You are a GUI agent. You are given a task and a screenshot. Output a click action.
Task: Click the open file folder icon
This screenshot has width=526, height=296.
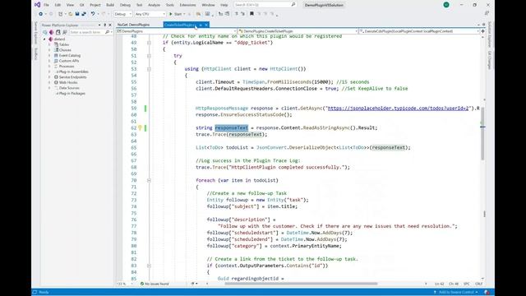pos(71,14)
